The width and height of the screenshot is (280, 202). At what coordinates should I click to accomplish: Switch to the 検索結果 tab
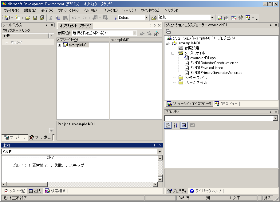[x=55, y=191]
